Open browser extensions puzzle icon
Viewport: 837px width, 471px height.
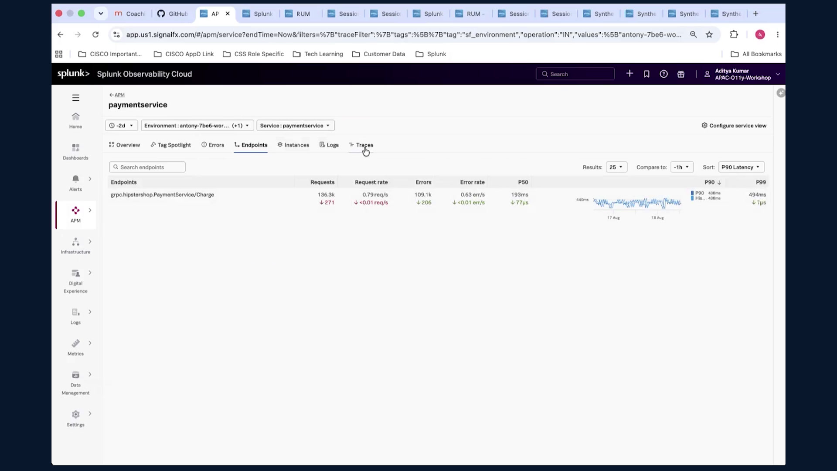(734, 34)
